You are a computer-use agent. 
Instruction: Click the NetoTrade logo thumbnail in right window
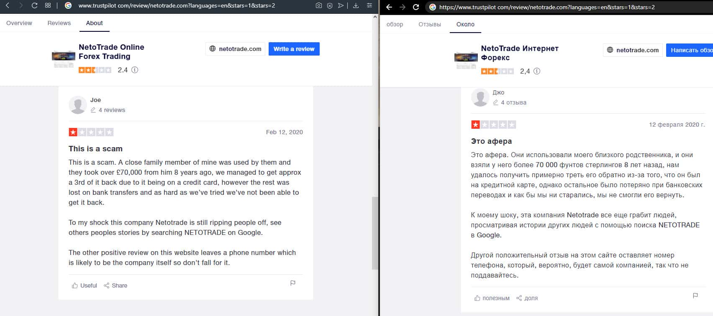(466, 60)
